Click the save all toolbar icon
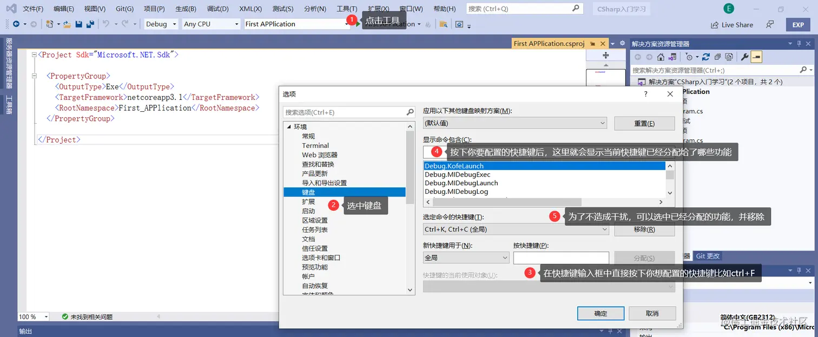 click(x=90, y=24)
